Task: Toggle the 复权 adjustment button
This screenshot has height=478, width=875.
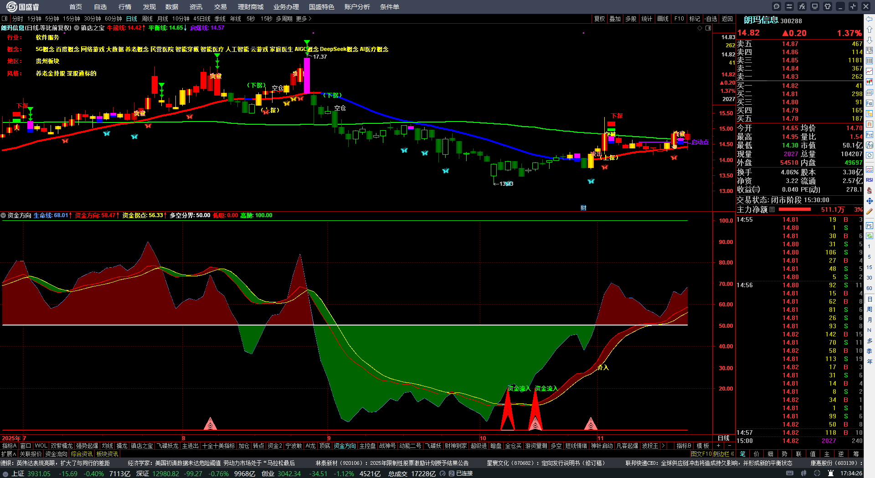Action: pyautogui.click(x=599, y=19)
